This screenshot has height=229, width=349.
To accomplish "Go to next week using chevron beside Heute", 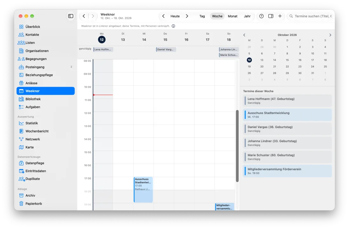I will (x=187, y=16).
